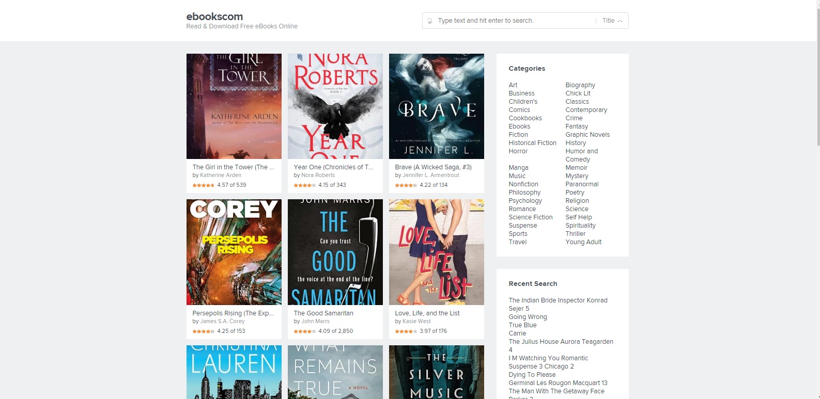Open Cookbooks category
The width and height of the screenshot is (820, 399).
point(525,118)
